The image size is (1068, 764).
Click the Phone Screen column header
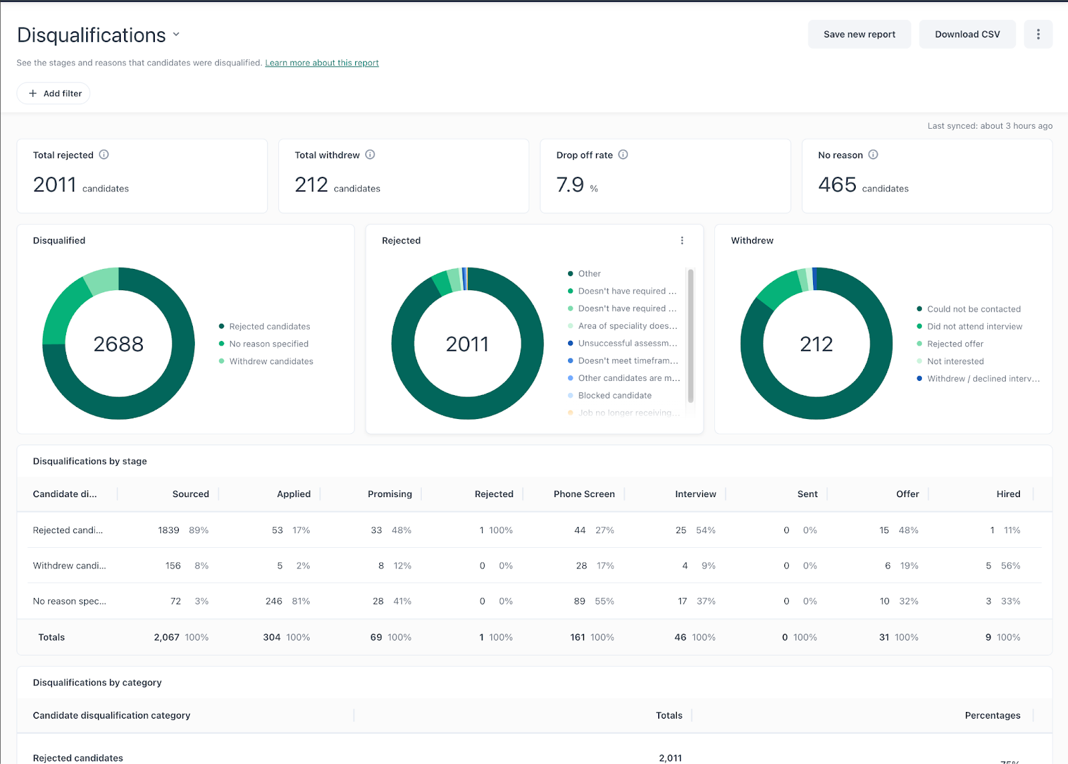point(583,494)
